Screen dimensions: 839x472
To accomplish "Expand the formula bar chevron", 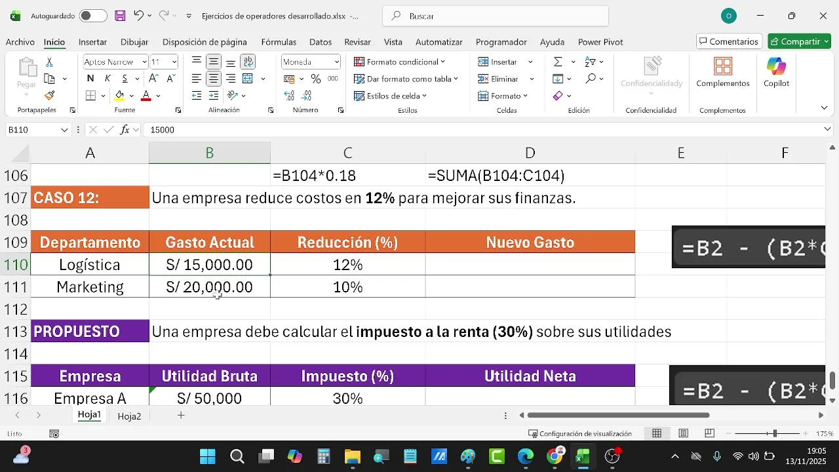I will (x=827, y=130).
